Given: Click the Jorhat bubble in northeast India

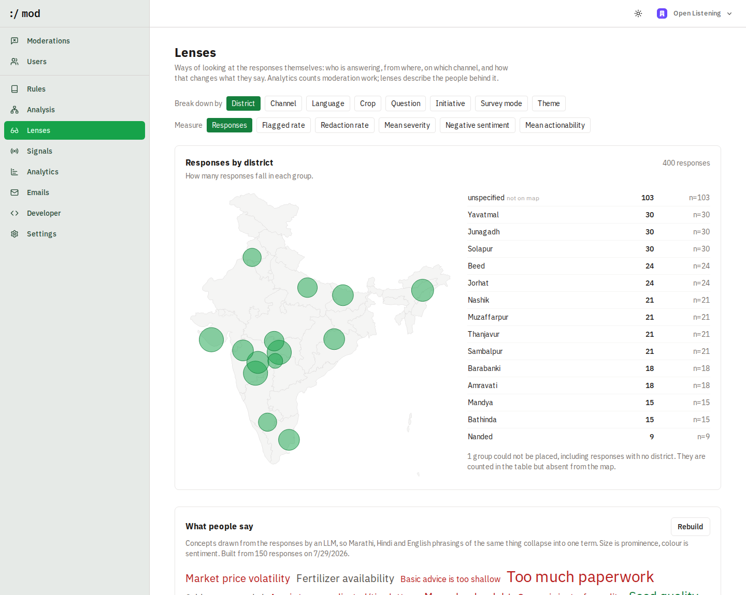Looking at the screenshot, I should point(423,290).
